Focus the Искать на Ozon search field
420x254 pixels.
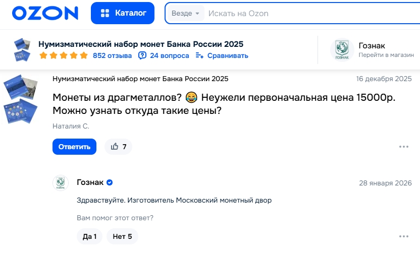point(303,13)
